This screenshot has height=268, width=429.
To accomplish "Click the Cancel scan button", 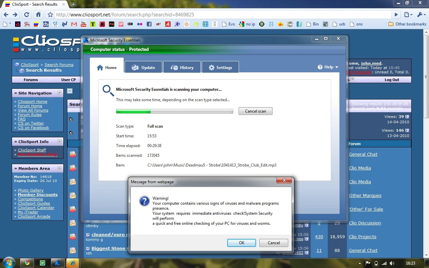I will [x=255, y=111].
